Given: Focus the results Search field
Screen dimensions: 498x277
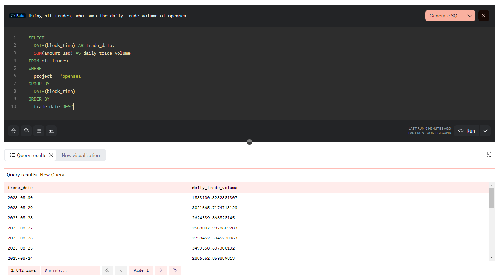Looking at the screenshot, I should tap(71, 270).
